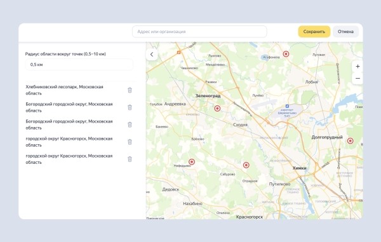Delete the Хлебниковский лесопарк entry
381x242 pixels.
pos(130,90)
